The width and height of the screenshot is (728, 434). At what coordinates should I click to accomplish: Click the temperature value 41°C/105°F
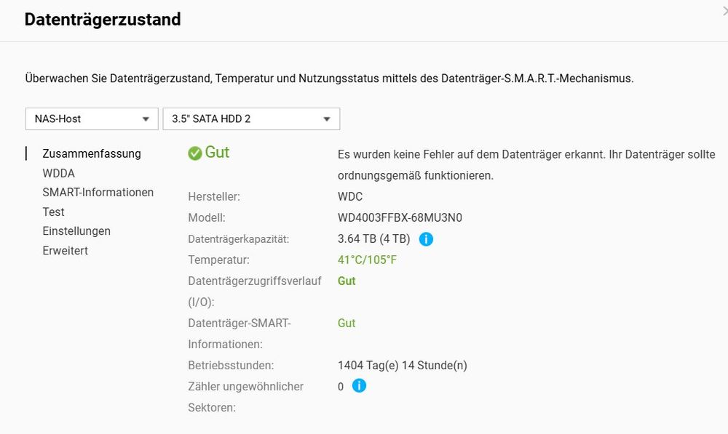click(x=367, y=260)
